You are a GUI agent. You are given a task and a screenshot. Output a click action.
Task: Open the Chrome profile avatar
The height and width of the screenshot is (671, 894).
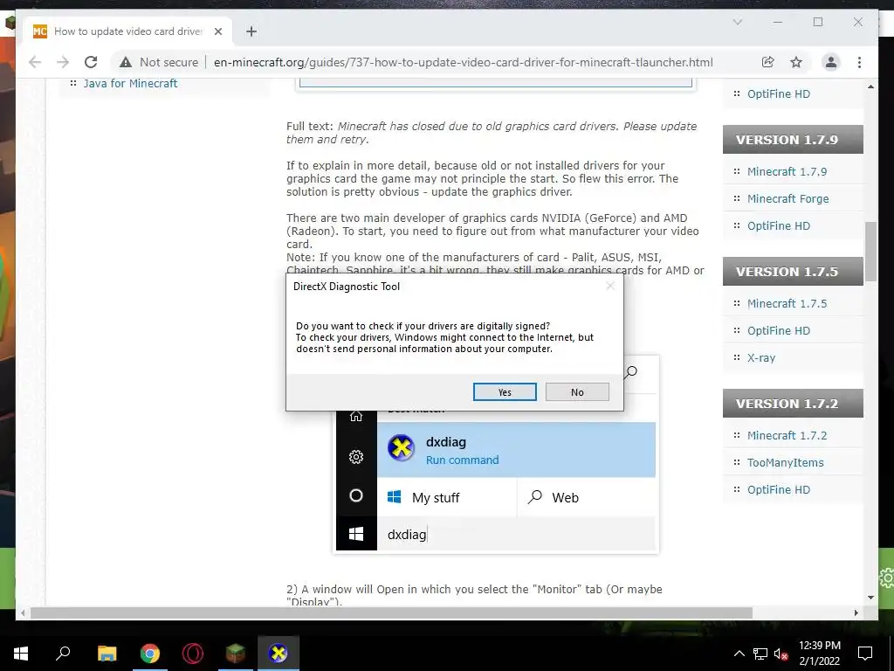pos(831,62)
